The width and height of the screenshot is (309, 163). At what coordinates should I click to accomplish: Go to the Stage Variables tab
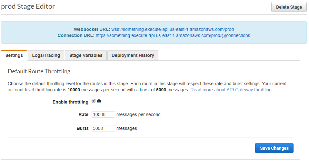tap(86, 55)
